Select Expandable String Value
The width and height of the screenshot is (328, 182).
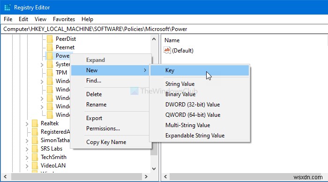pos(200,136)
